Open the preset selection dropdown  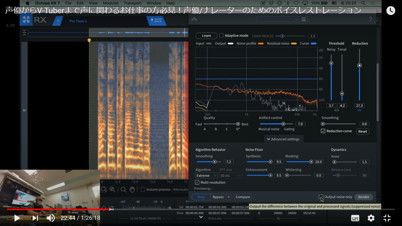pyautogui.click(x=278, y=19)
